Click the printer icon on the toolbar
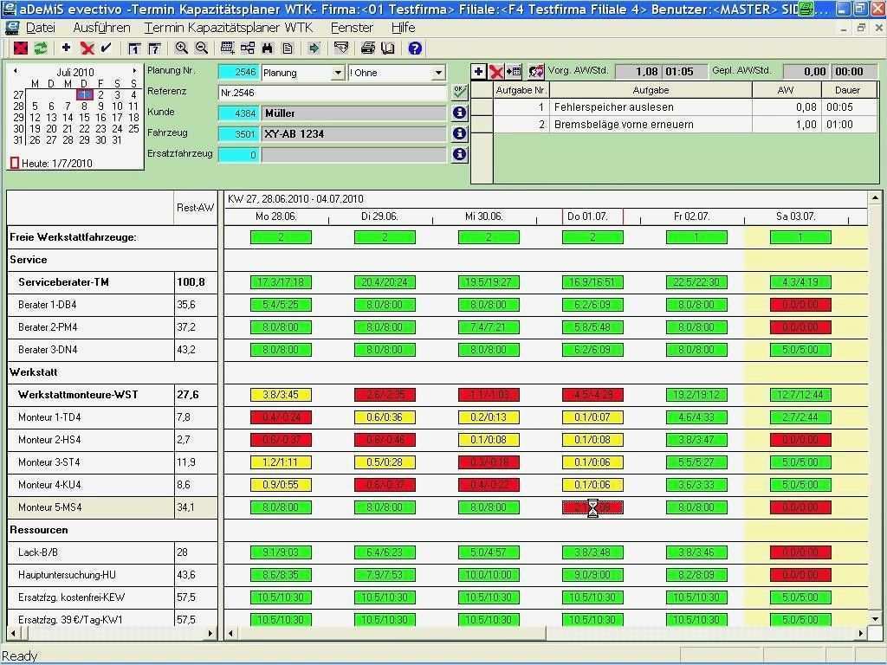The image size is (887, 665). point(367,49)
